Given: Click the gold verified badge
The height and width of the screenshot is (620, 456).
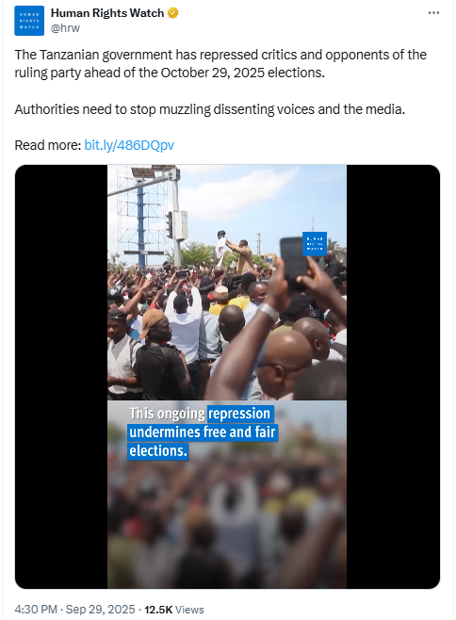Looking at the screenshot, I should pyautogui.click(x=172, y=13).
